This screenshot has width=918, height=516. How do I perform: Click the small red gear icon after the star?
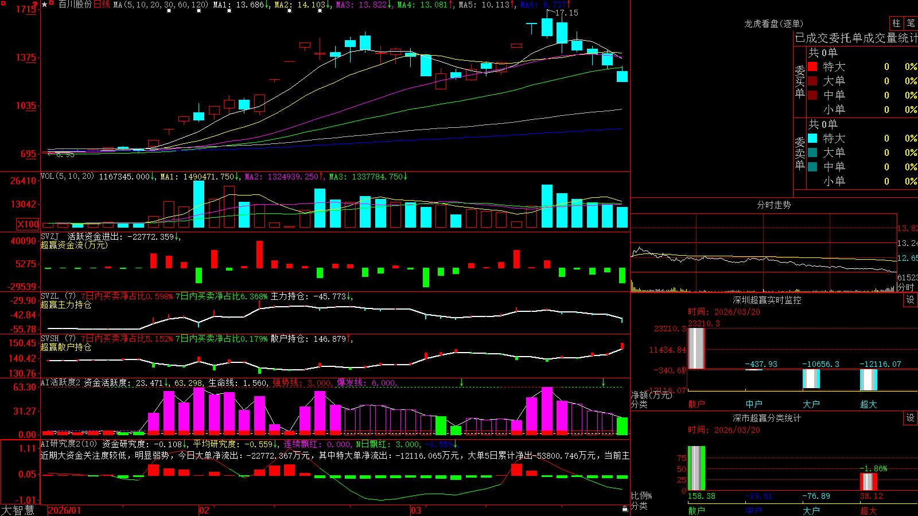52,3
